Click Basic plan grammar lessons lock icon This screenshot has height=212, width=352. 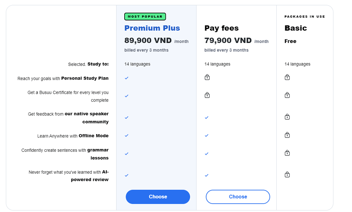coord(287,153)
